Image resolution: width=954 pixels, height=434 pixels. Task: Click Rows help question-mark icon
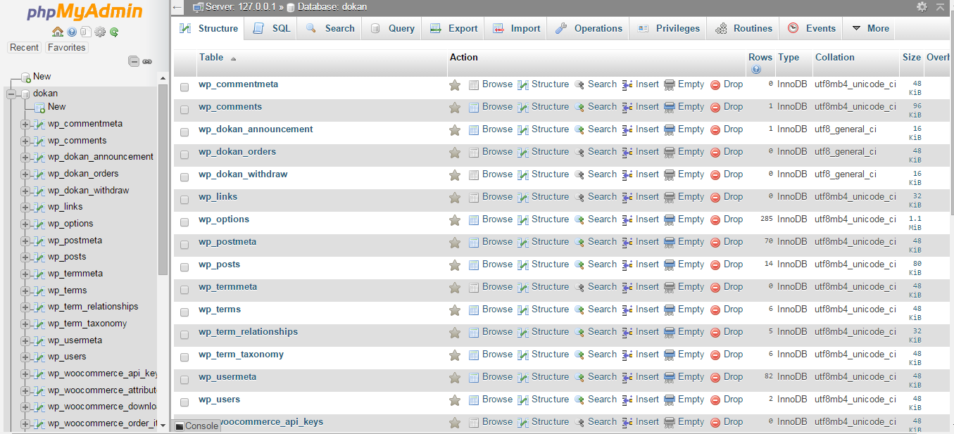pyautogui.click(x=756, y=70)
